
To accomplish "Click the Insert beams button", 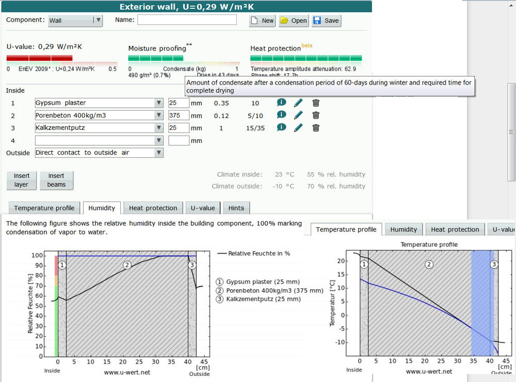I will click(x=56, y=180).
